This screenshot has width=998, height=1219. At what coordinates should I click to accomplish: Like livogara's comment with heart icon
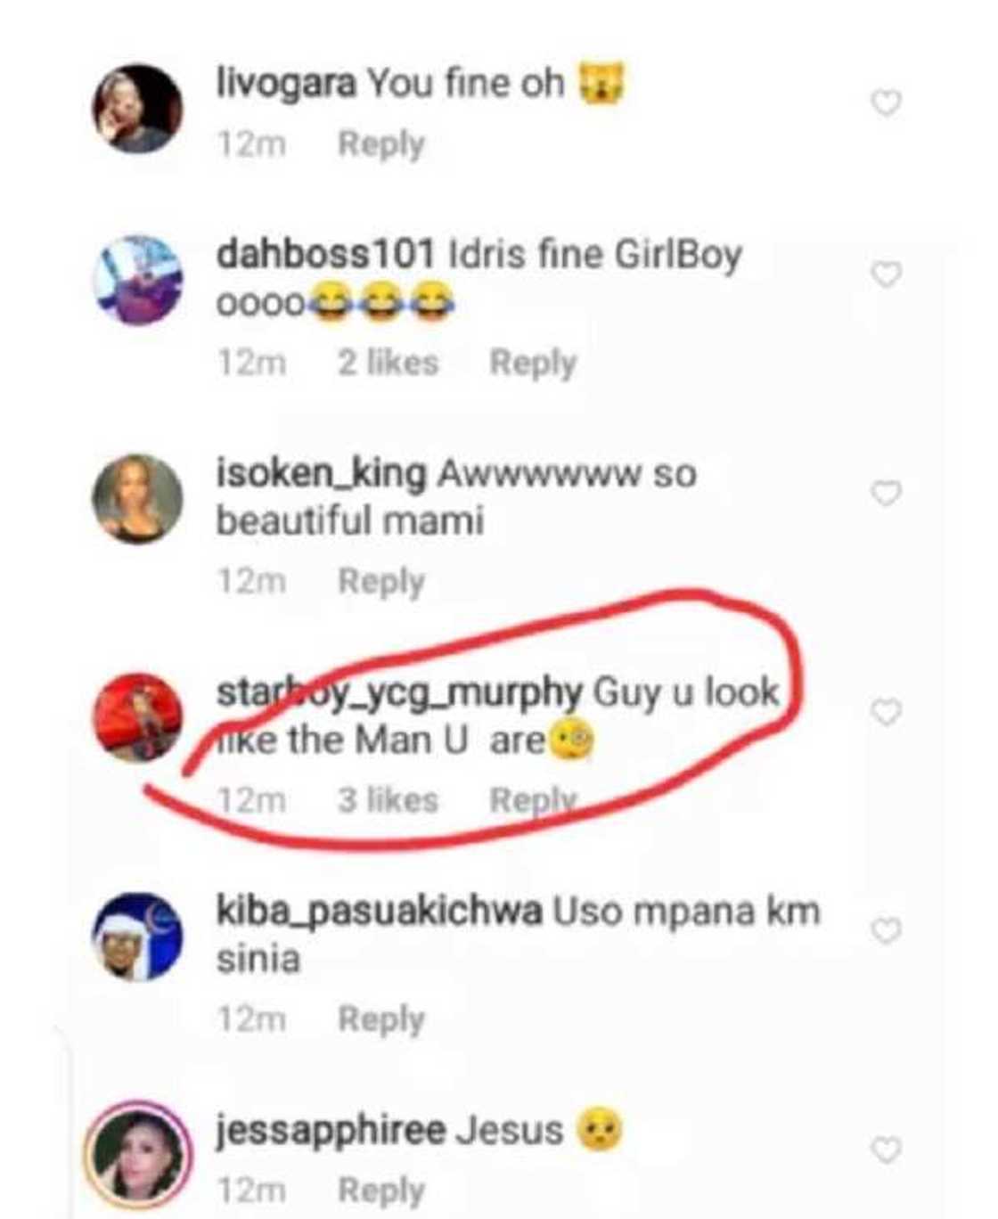point(886,103)
